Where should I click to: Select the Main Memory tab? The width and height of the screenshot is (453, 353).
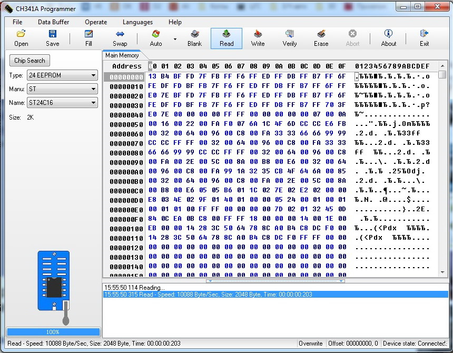(122, 55)
